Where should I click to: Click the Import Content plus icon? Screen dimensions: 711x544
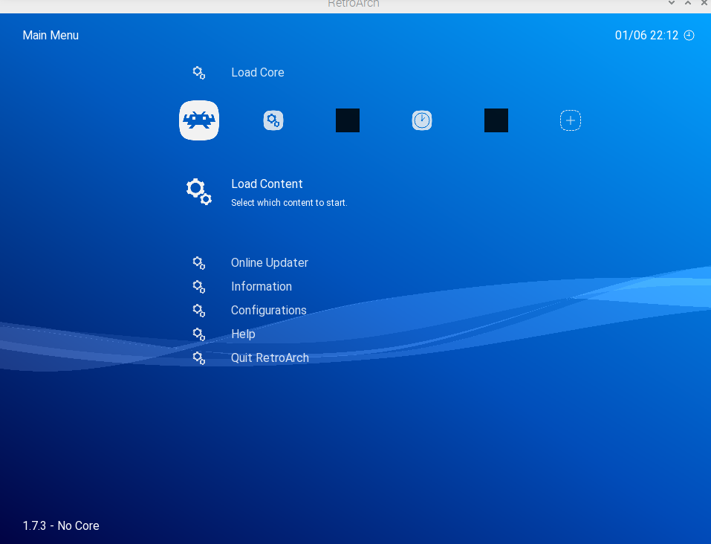tap(570, 120)
